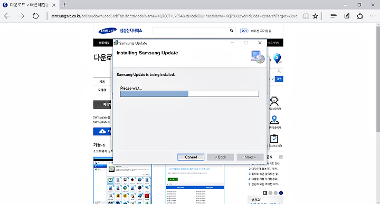Click the clipboard checkmark reservation icon

[x=274, y=139]
